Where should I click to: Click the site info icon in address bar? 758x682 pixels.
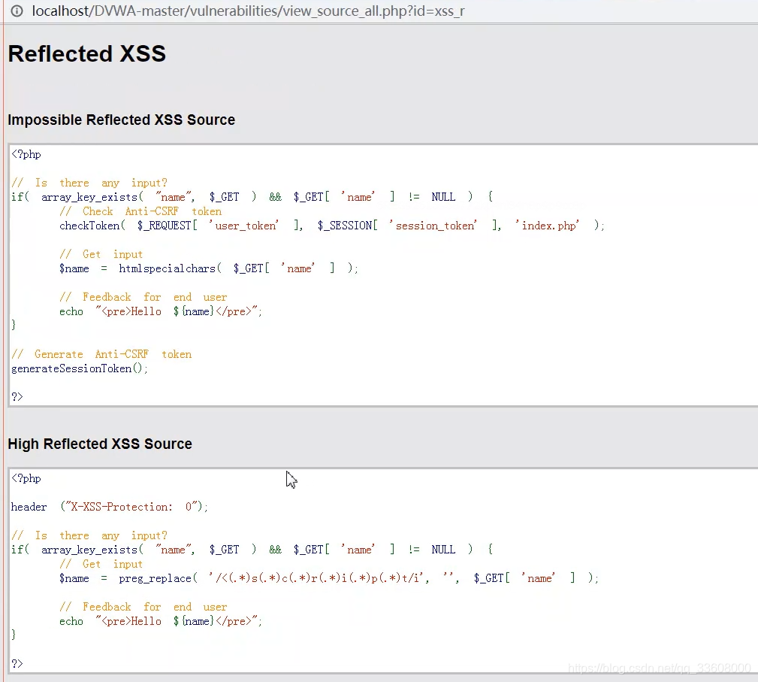tap(17, 11)
